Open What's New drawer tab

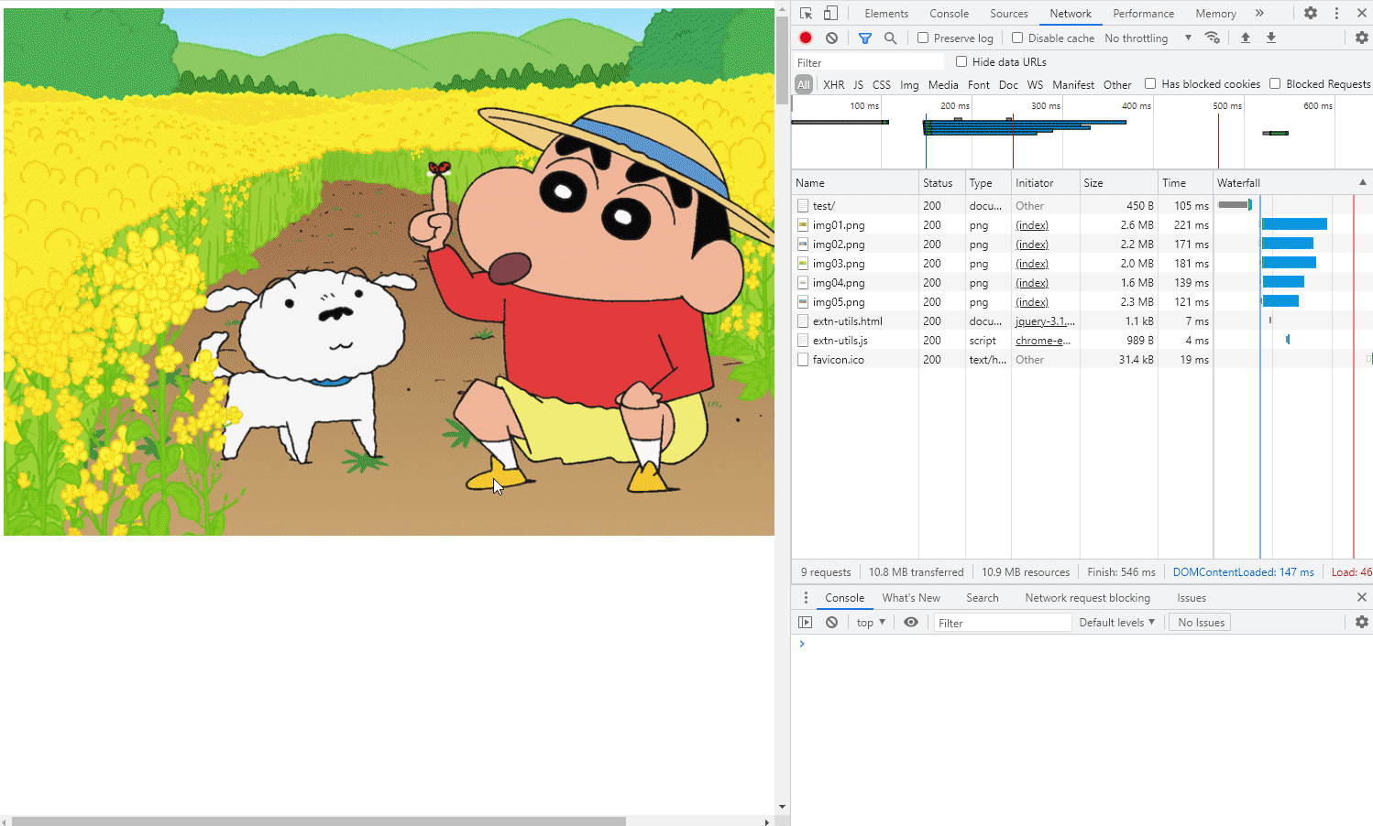click(x=911, y=597)
